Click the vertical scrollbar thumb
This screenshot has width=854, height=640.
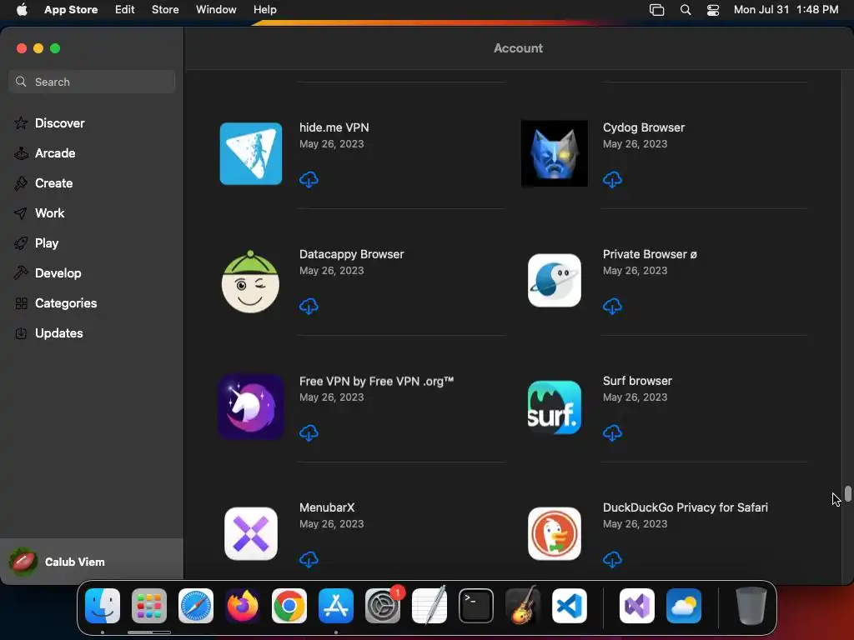point(848,493)
